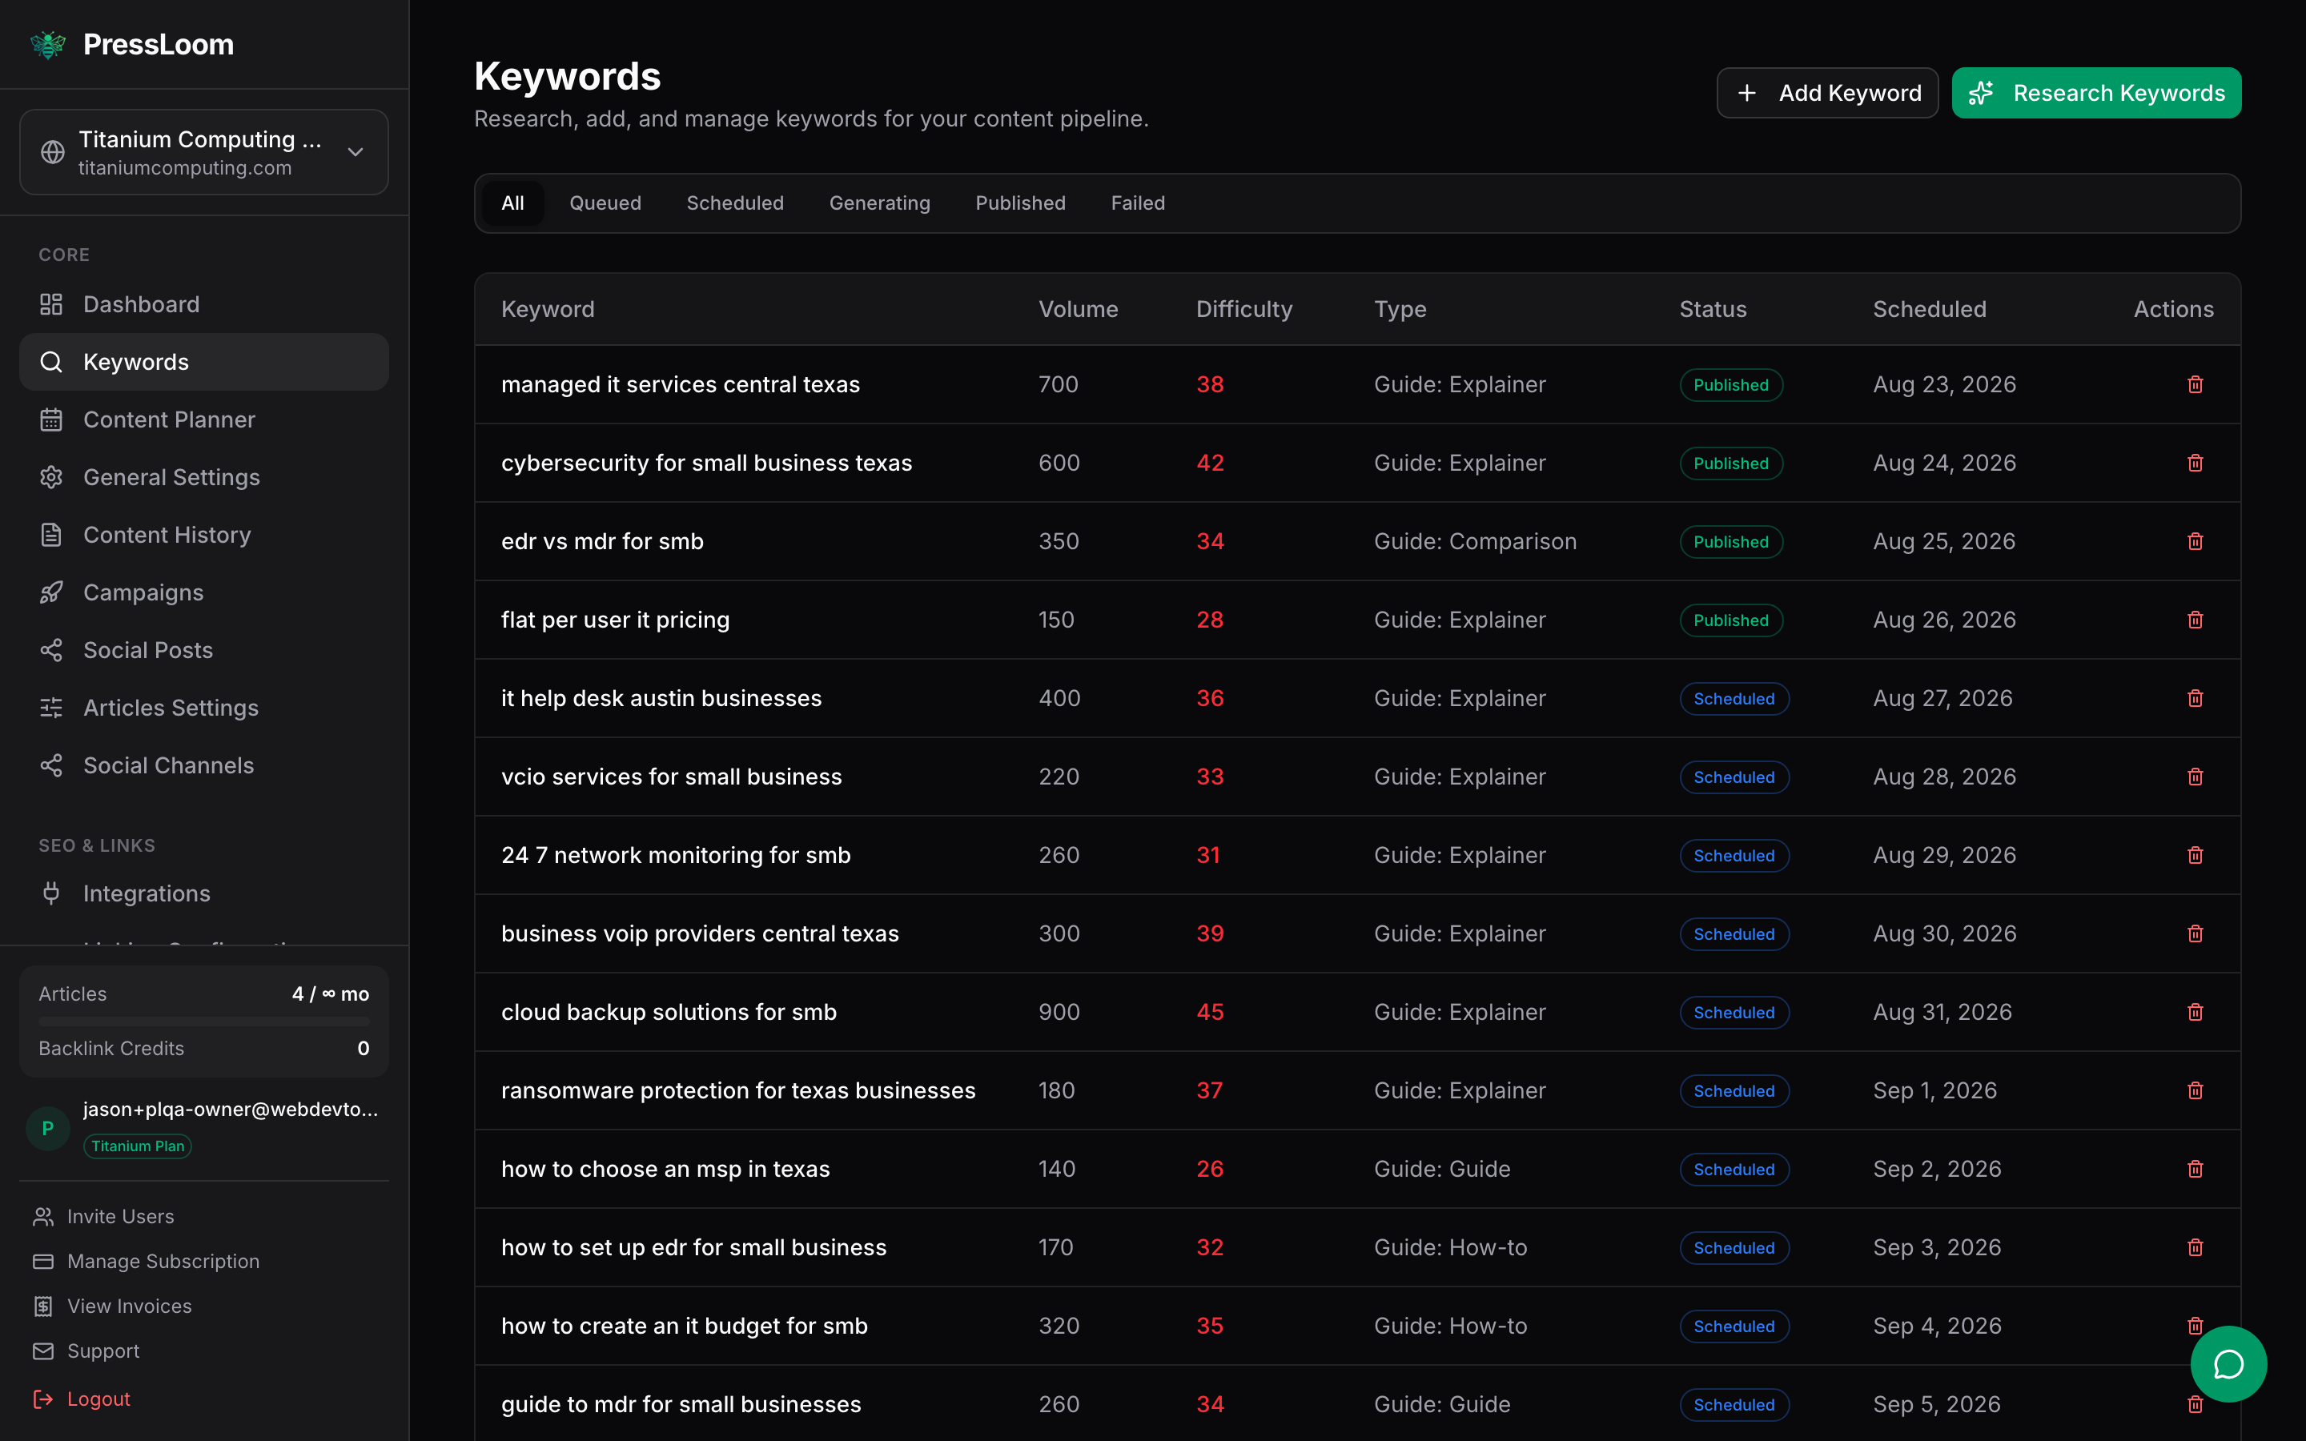The image size is (2306, 1441).
Task: Open Support from sidebar footer
Action: tap(86, 1351)
